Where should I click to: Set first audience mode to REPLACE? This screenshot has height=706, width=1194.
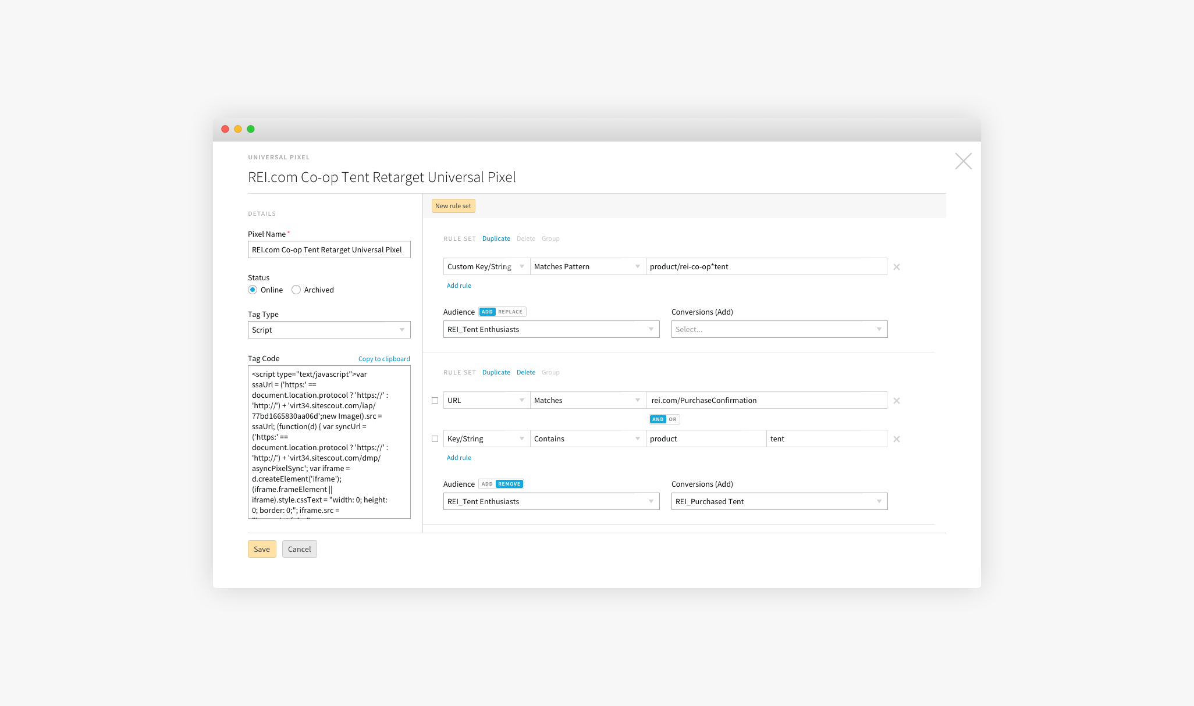pyautogui.click(x=510, y=312)
